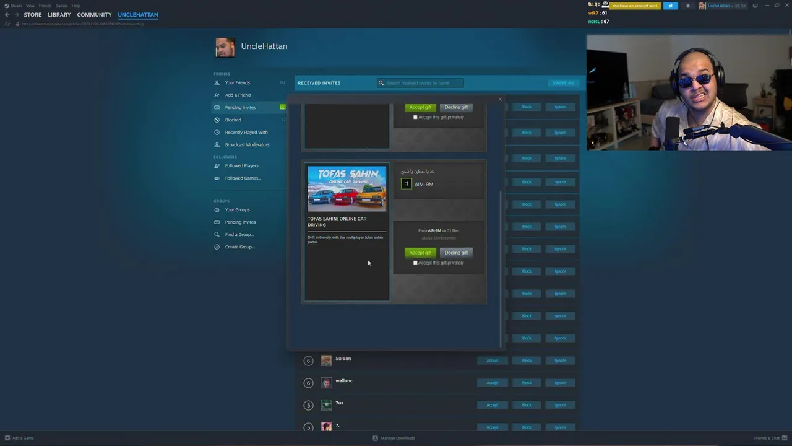Click sender name AIM-9M
Viewport: 792px width, 446px height.
(424, 184)
